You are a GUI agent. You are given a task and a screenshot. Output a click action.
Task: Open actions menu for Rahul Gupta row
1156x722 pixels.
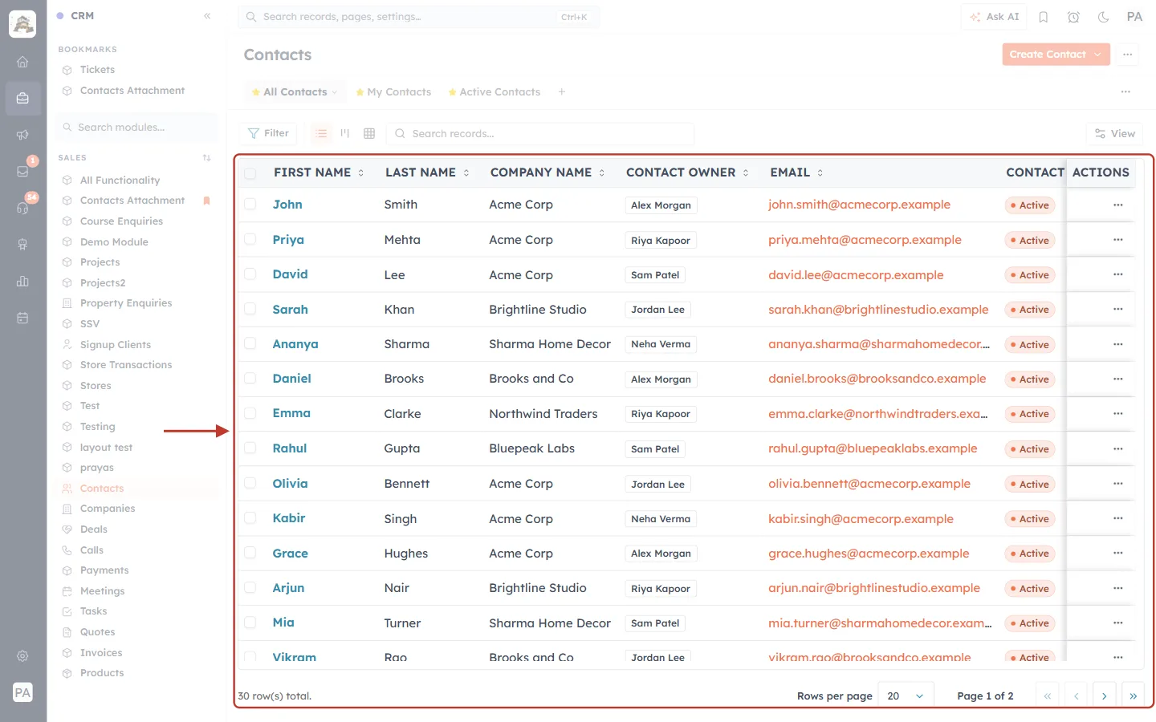coord(1117,448)
